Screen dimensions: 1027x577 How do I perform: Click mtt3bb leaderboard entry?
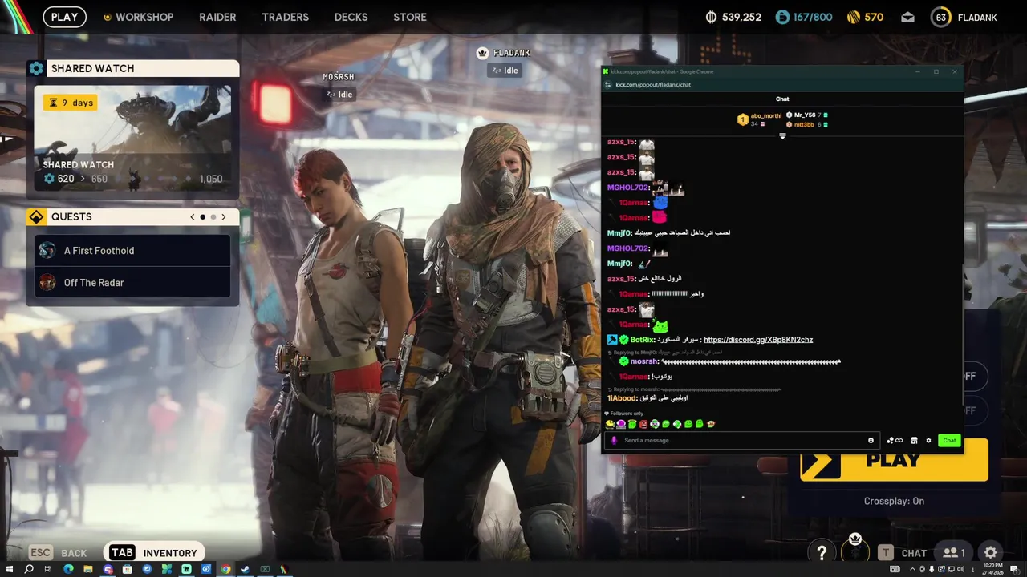click(806, 124)
